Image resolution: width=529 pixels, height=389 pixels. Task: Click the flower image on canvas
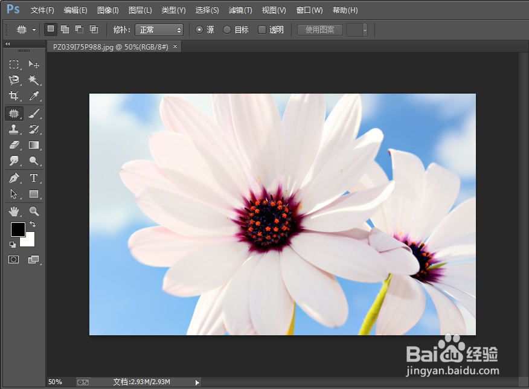[283, 214]
